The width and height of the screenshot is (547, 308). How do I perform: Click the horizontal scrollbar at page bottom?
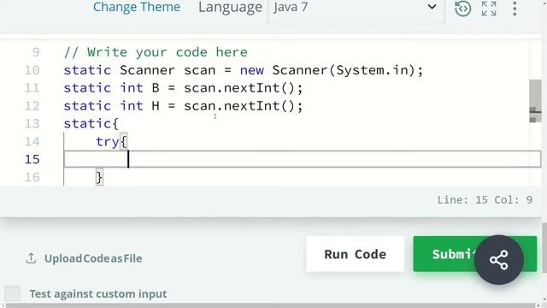(x=272, y=305)
